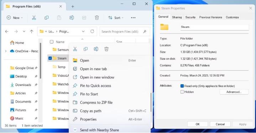
Task: Click the Delete icon in context menu
Action: (x=106, y=49)
